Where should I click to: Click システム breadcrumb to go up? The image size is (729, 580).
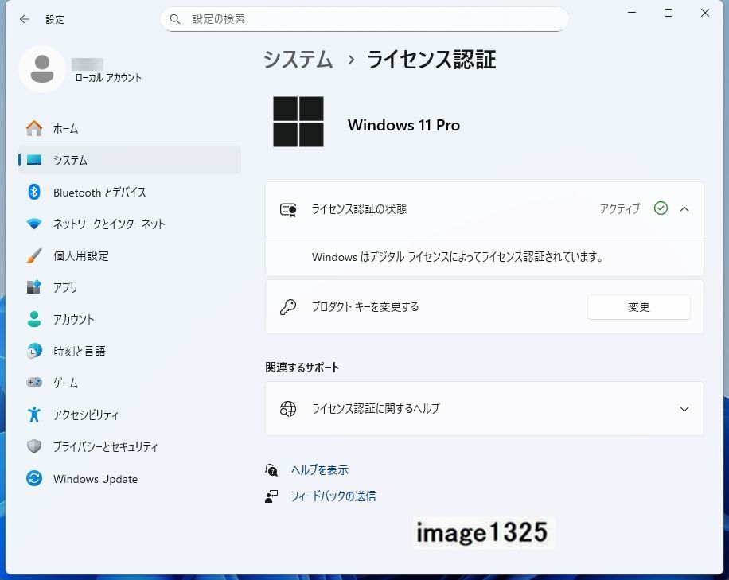pyautogui.click(x=298, y=60)
